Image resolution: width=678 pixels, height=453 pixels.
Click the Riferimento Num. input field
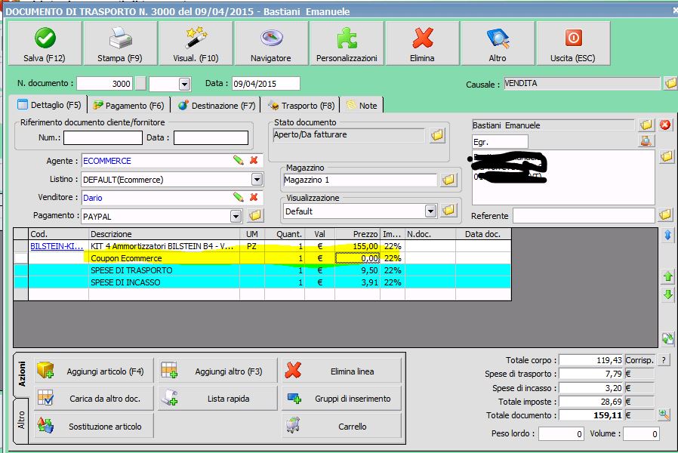(x=103, y=138)
